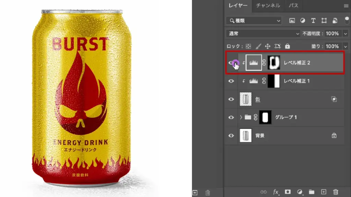Image resolution: width=351 pixels, height=197 pixels.
Task: Click the lock image pixels brush icon
Action: pos(258,46)
